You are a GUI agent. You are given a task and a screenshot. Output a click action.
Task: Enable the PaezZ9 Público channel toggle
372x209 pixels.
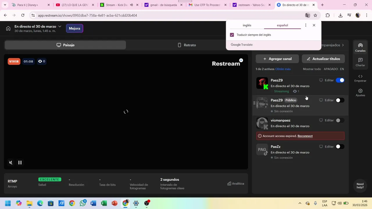coord(340,100)
